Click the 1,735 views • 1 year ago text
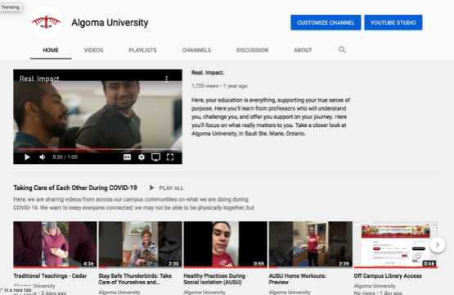 click(x=219, y=86)
